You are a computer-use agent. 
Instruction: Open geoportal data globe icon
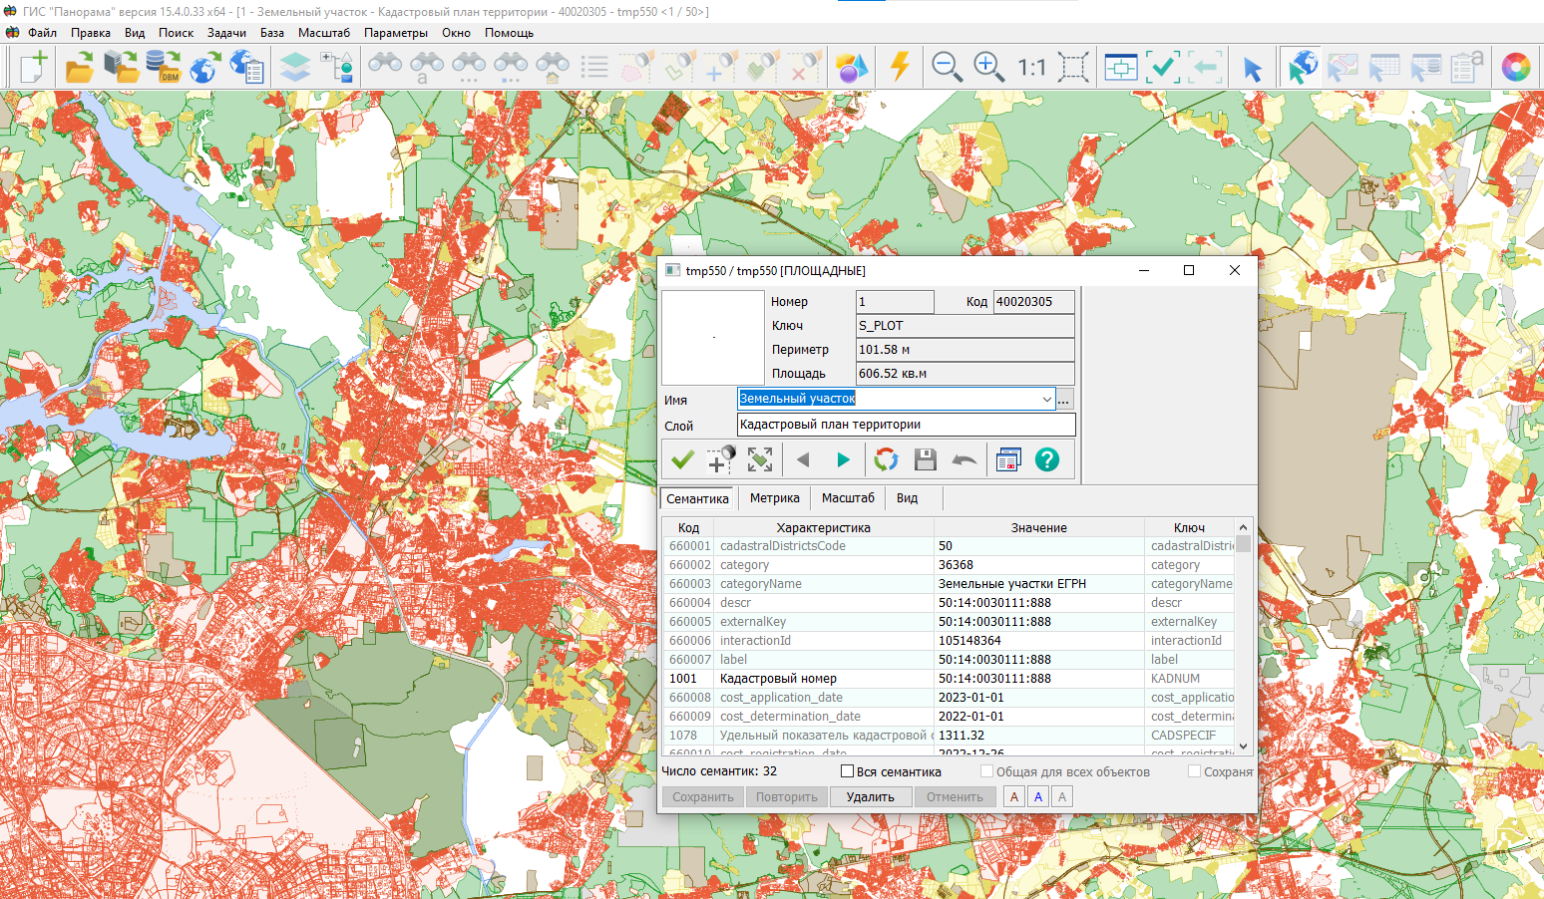pyautogui.click(x=203, y=68)
